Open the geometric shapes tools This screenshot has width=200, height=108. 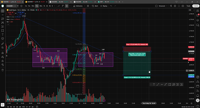(x=3, y=31)
